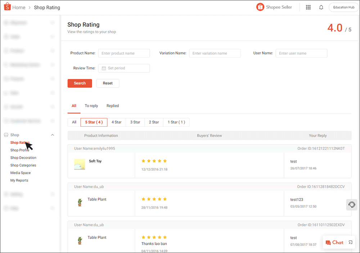Open Shop Profile from the sidebar
360x253 pixels.
click(x=19, y=150)
